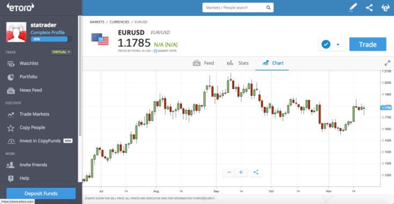Click the EUR/USD subtitle text
Screen dimensions: 394x204
point(160,33)
